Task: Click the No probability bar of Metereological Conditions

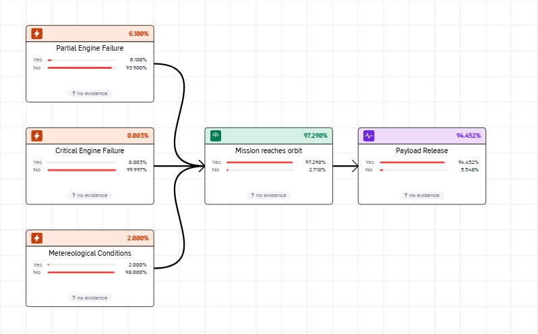Action: 82,272
